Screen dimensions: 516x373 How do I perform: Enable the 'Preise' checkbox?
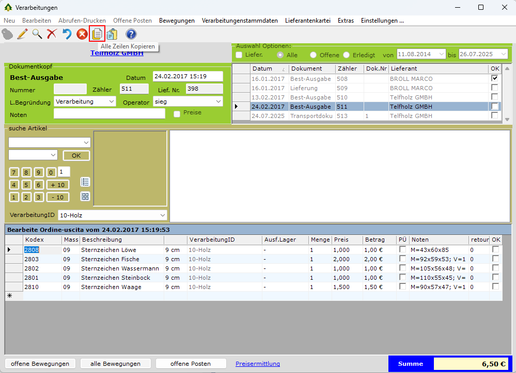click(x=177, y=113)
